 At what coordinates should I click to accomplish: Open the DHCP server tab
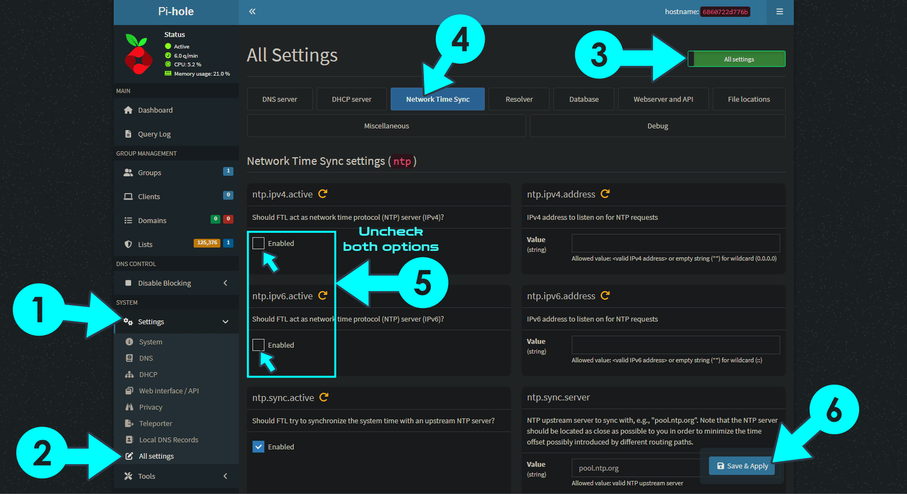pyautogui.click(x=351, y=99)
